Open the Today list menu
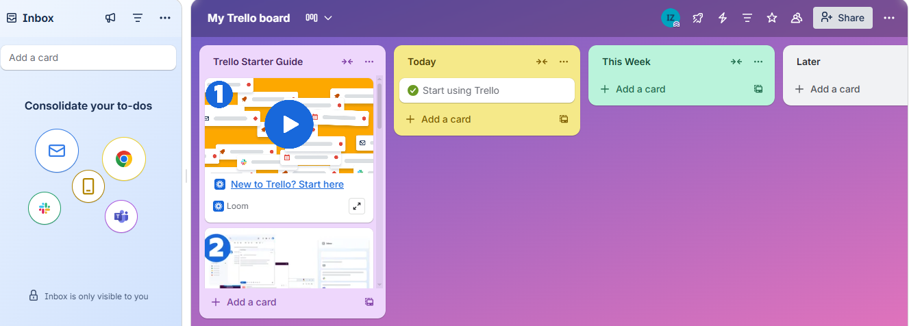This screenshot has height=326, width=909. [564, 62]
